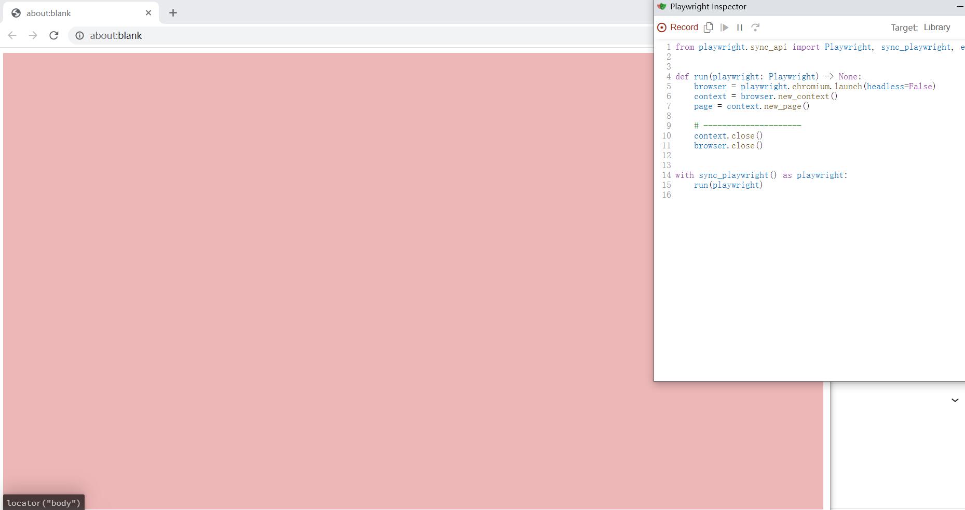Click the Step over arrow icon
The height and width of the screenshot is (510, 965).
[x=755, y=27]
